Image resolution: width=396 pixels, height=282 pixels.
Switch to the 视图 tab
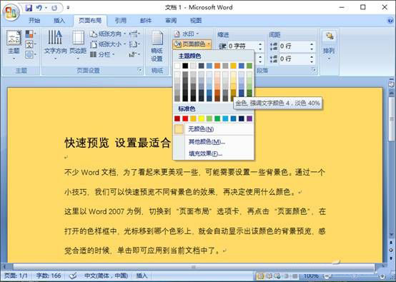[196, 21]
